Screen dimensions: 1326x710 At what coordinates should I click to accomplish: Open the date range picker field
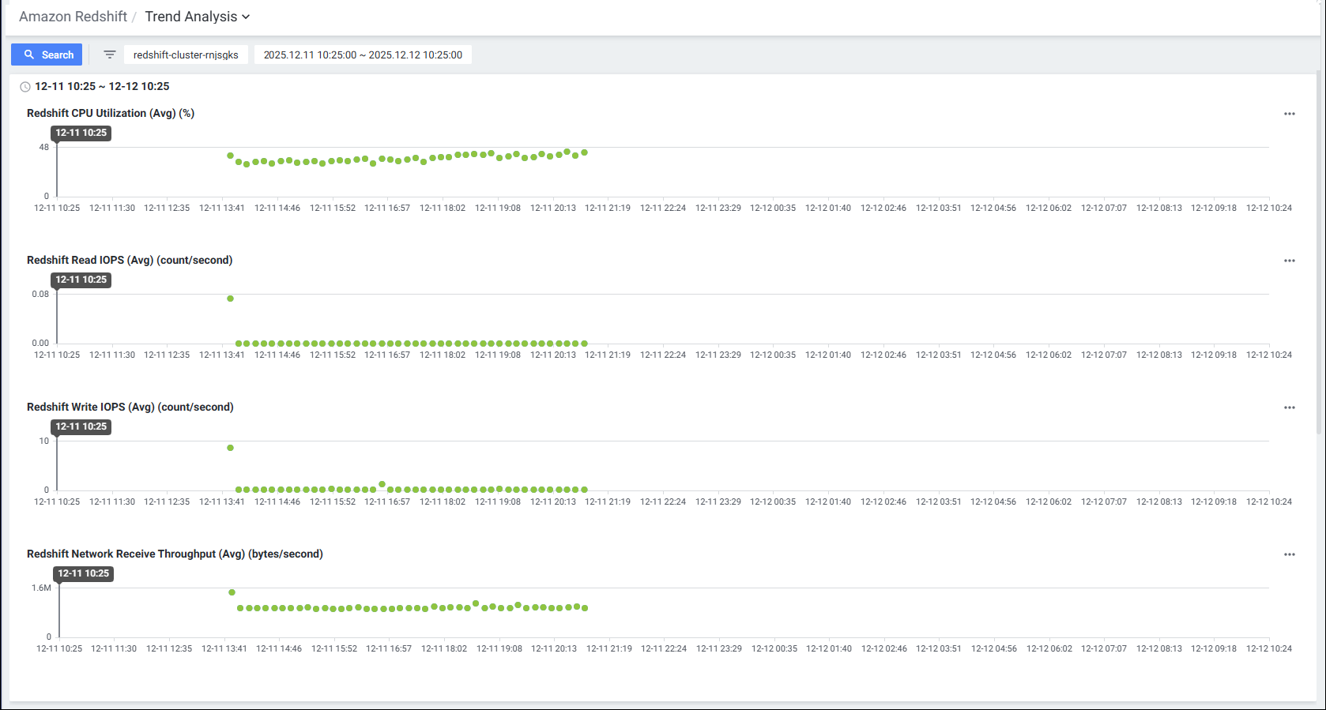363,54
